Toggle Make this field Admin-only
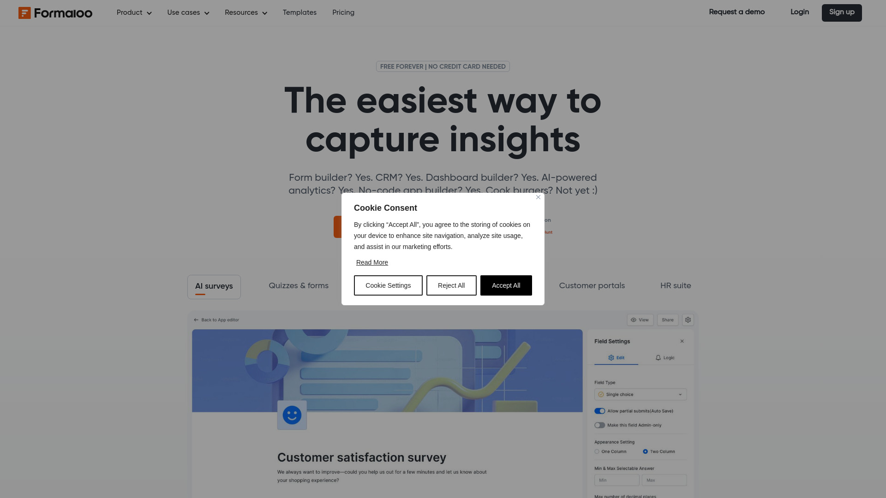 pos(599,425)
